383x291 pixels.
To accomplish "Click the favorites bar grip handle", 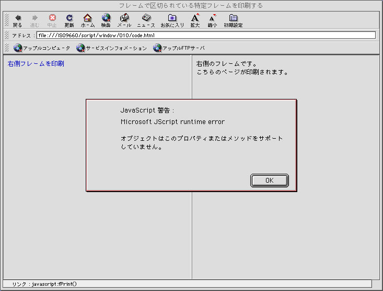I will point(7,48).
